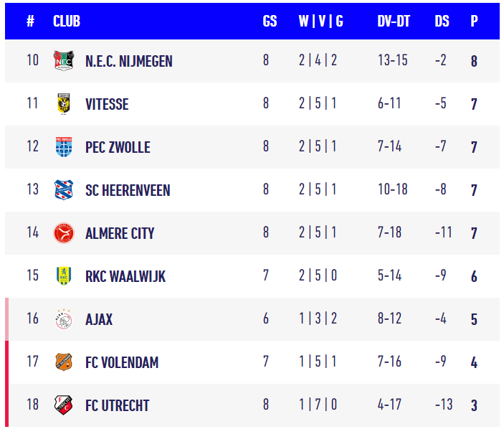The image size is (504, 429).
Task: Click the Almere City club logo
Action: (64, 233)
